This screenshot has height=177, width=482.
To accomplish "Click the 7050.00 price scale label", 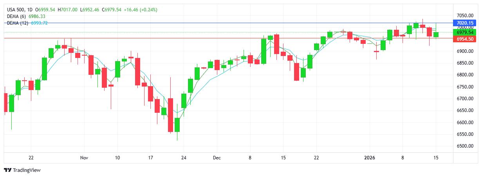I will point(465,15).
